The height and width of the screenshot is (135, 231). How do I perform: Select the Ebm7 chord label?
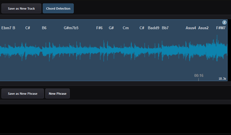[x=6, y=28]
